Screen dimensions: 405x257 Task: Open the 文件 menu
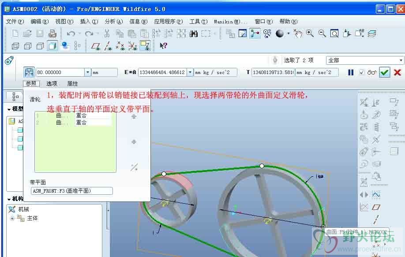click(x=15, y=22)
